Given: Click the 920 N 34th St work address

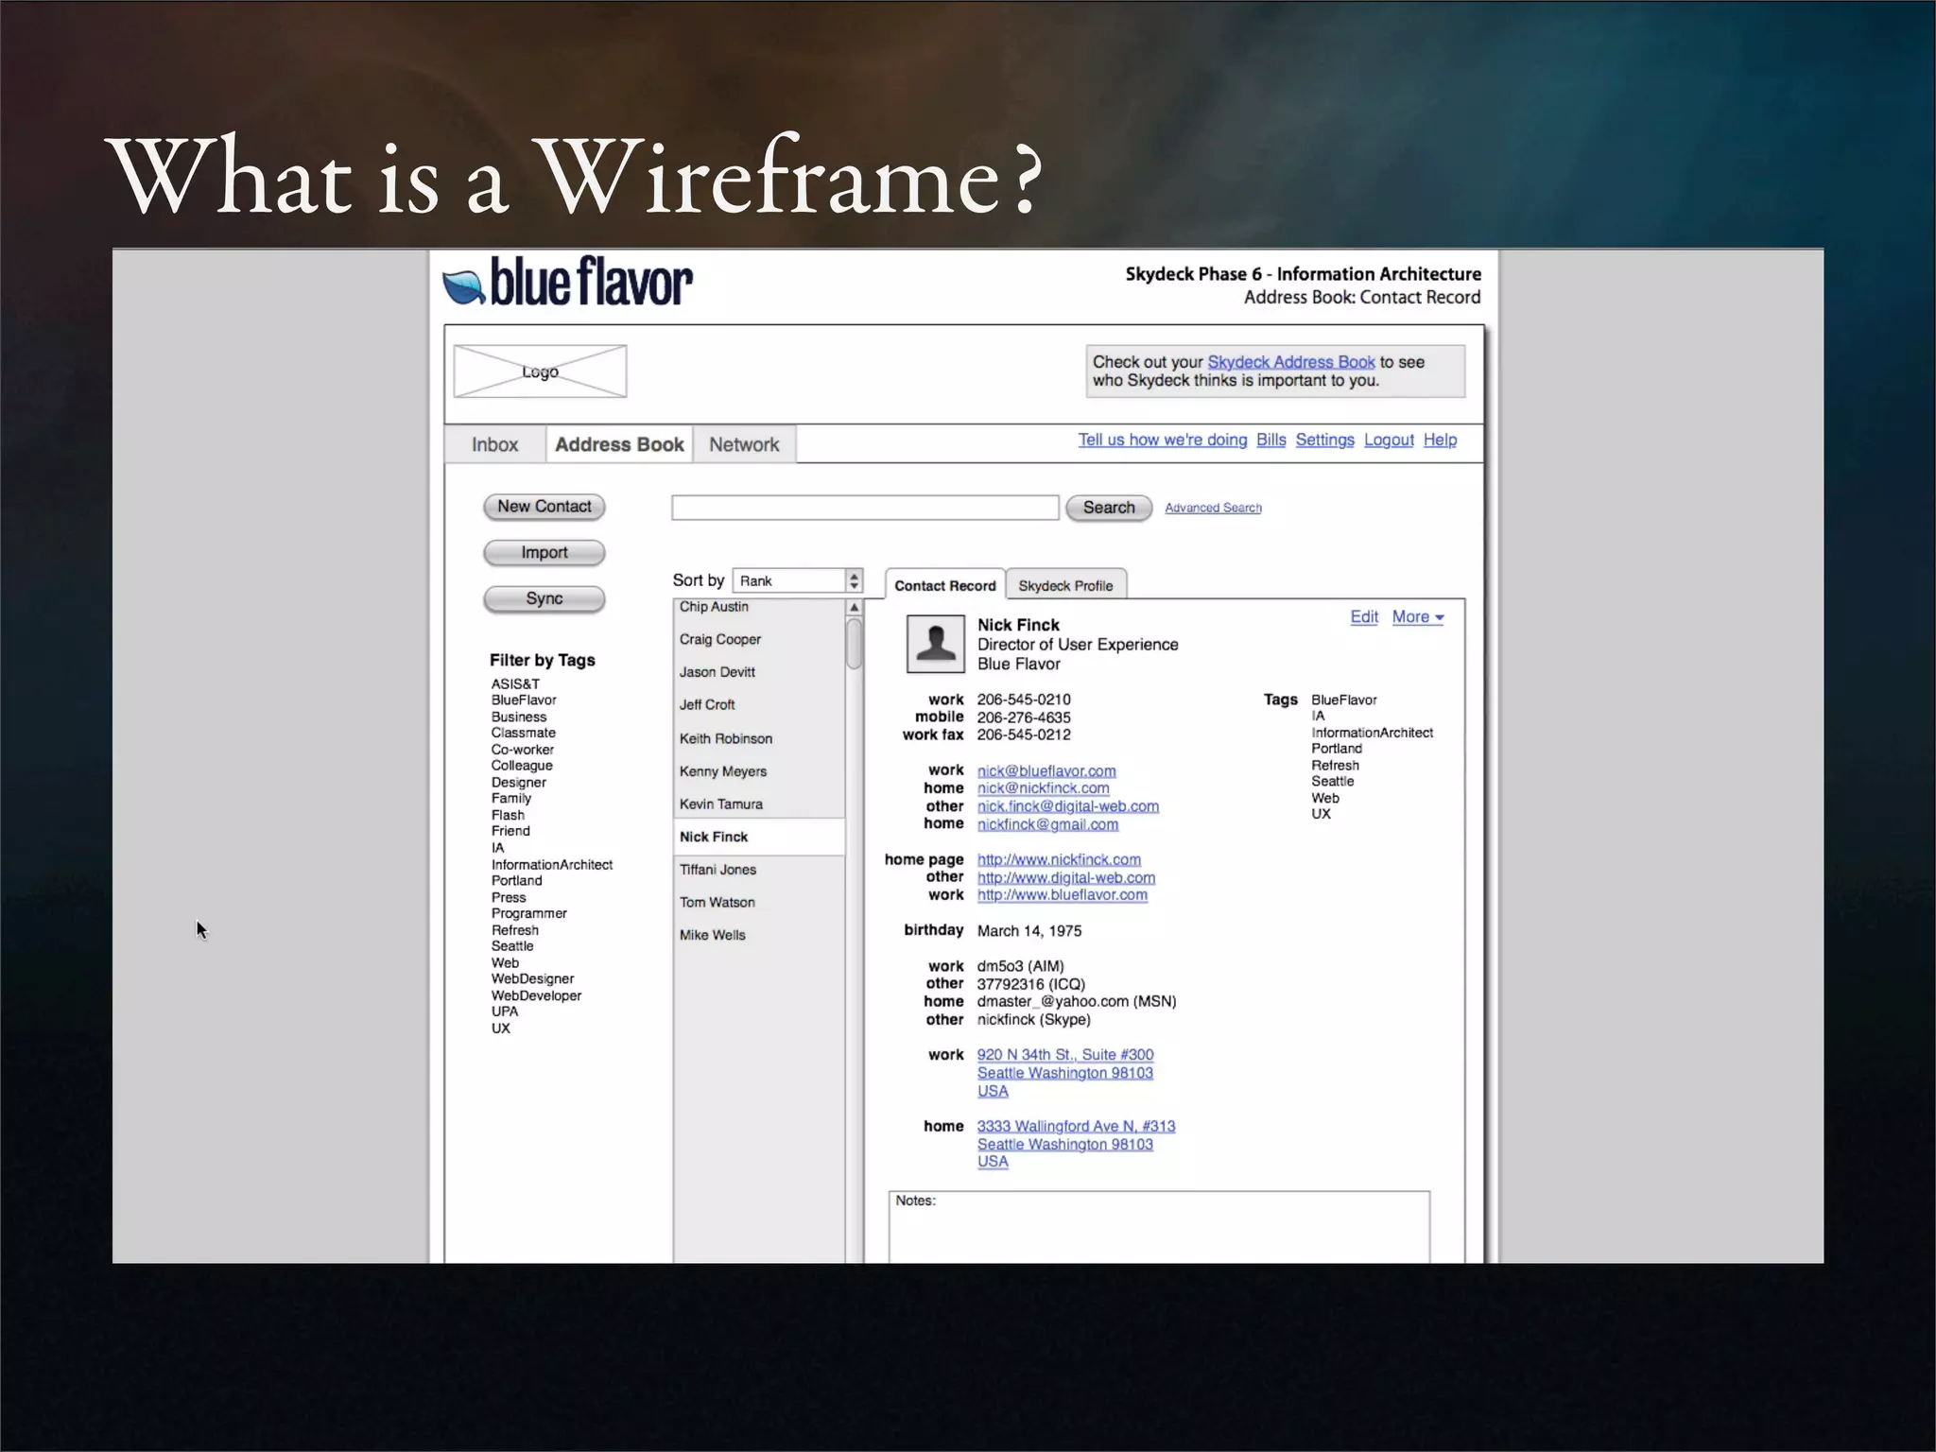Looking at the screenshot, I should [1065, 1072].
